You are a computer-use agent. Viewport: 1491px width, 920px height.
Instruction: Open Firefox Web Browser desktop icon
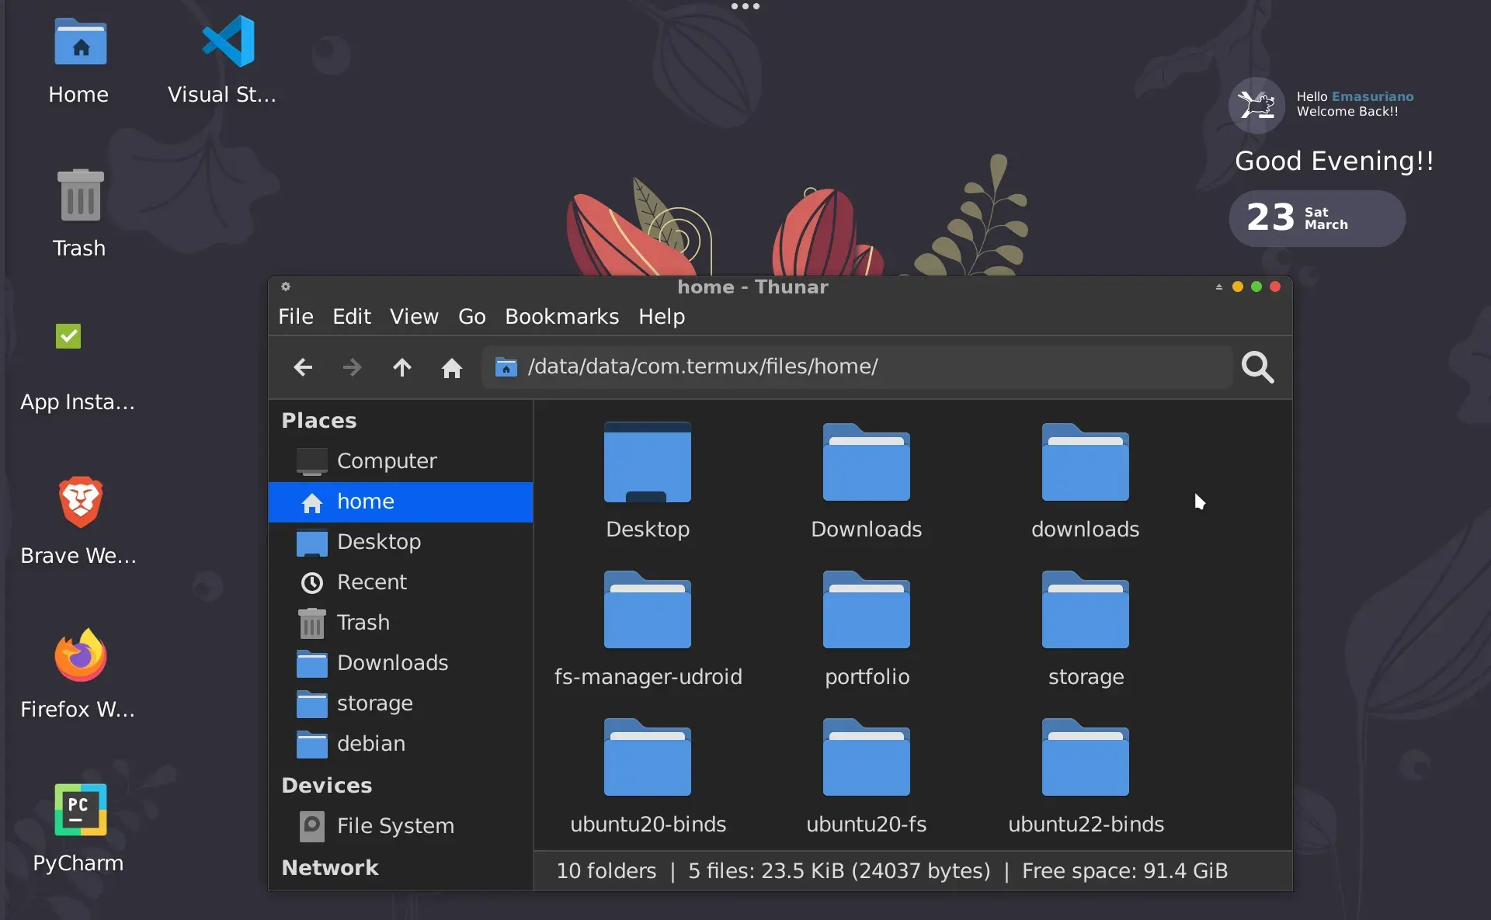[80, 657]
